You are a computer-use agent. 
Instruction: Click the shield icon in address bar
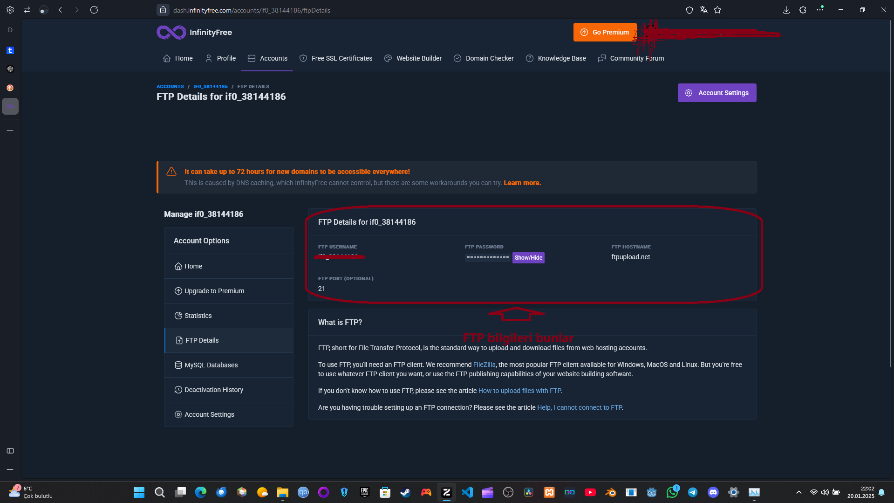click(x=689, y=10)
